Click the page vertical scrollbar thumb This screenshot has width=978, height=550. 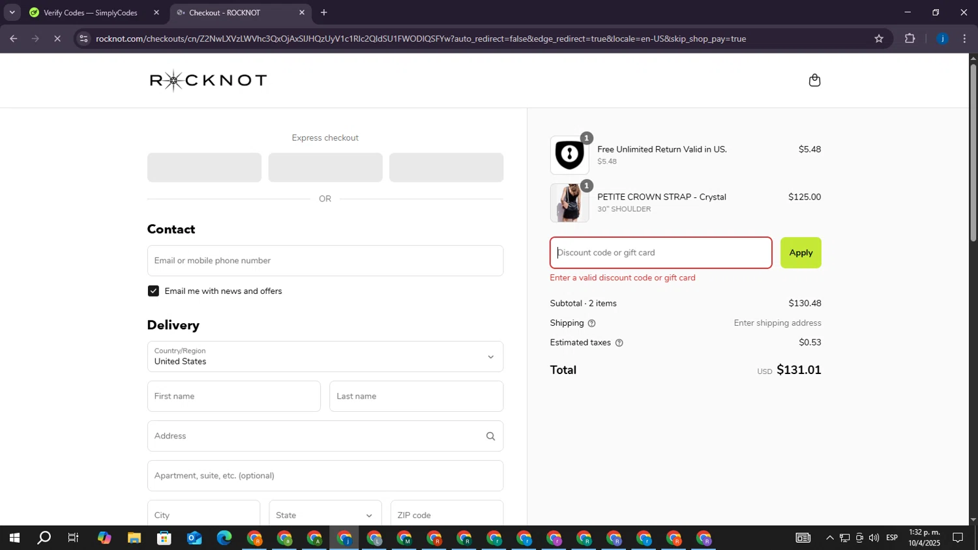coord(973,153)
